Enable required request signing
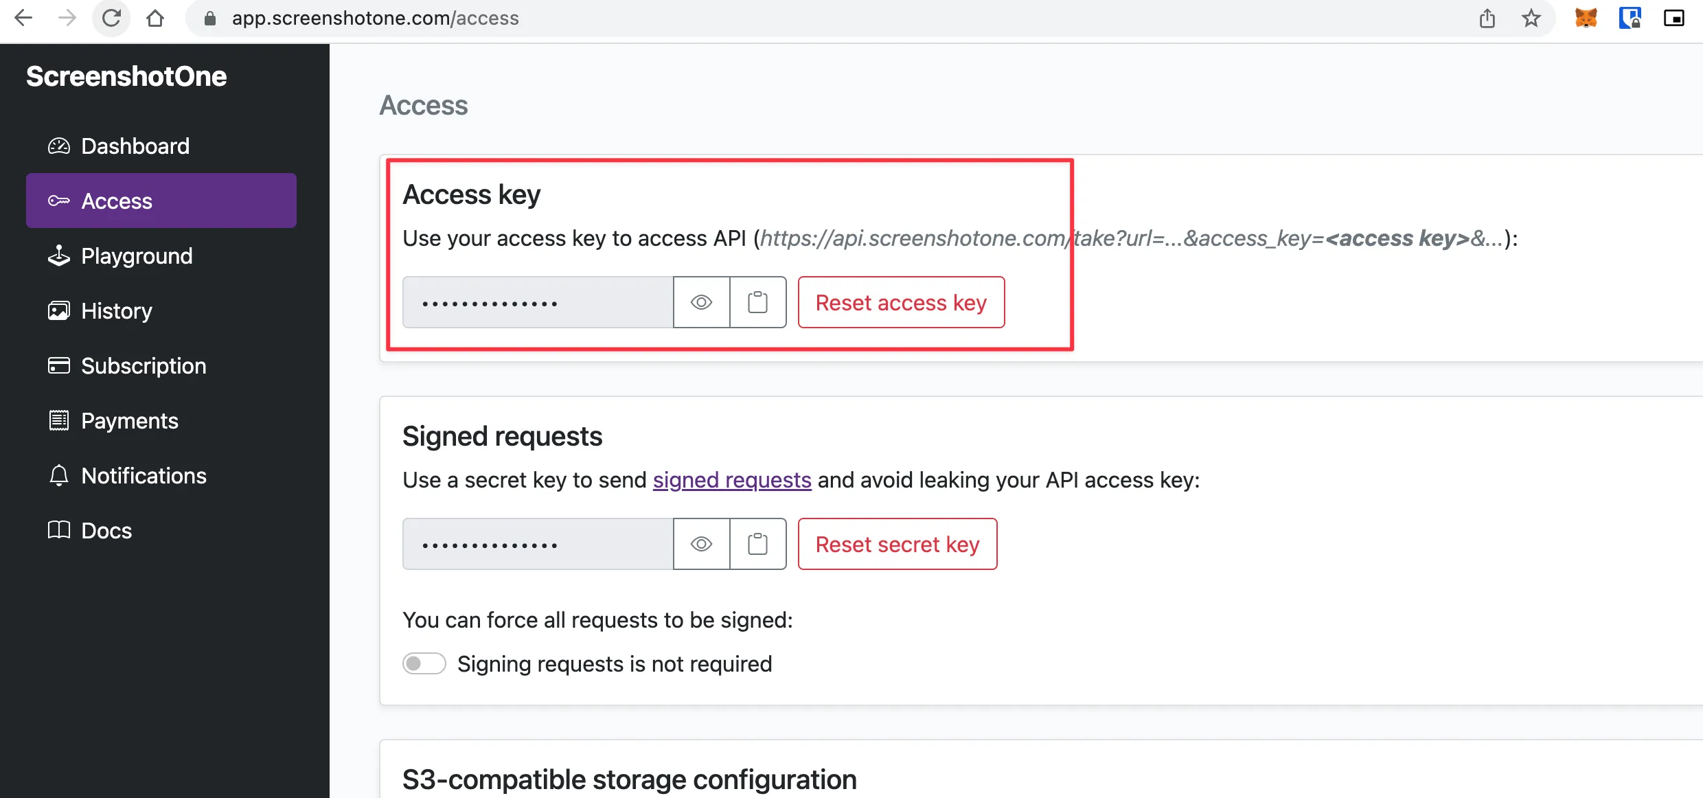The image size is (1703, 798). click(424, 663)
